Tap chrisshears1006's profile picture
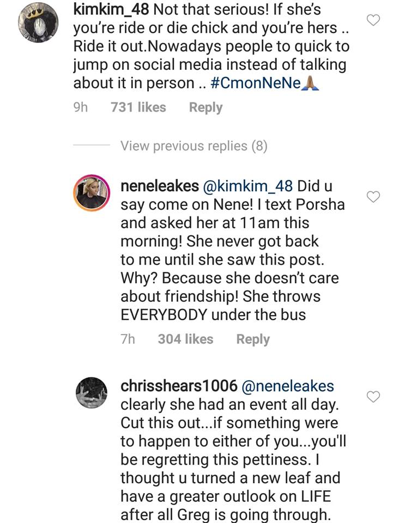 coord(90,394)
